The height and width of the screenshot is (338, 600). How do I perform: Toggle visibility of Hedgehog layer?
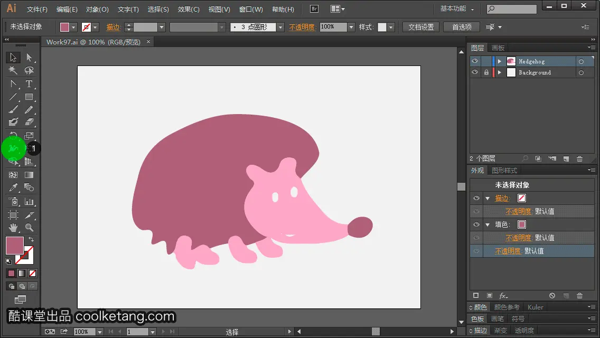coord(475,61)
